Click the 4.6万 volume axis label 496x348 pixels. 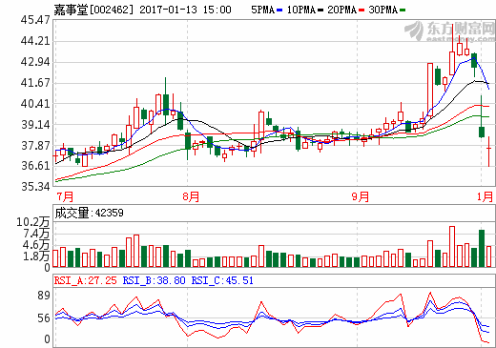[36, 245]
